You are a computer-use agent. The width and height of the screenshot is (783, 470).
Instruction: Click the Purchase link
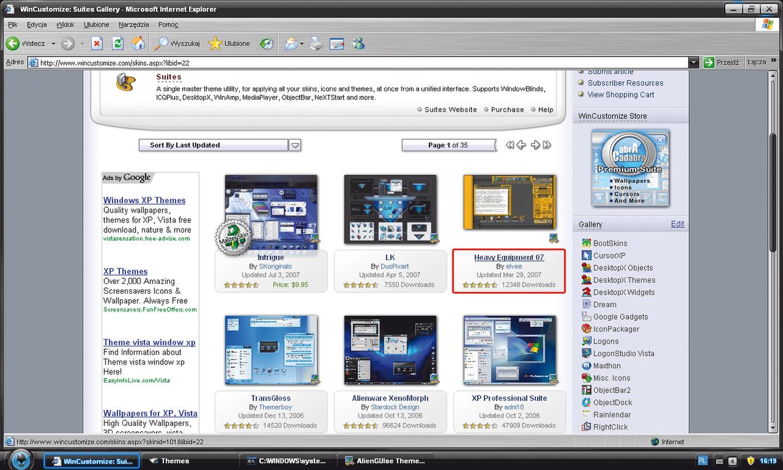point(507,110)
